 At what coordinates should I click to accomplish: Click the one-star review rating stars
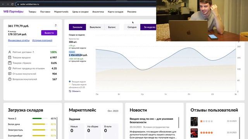207,121
